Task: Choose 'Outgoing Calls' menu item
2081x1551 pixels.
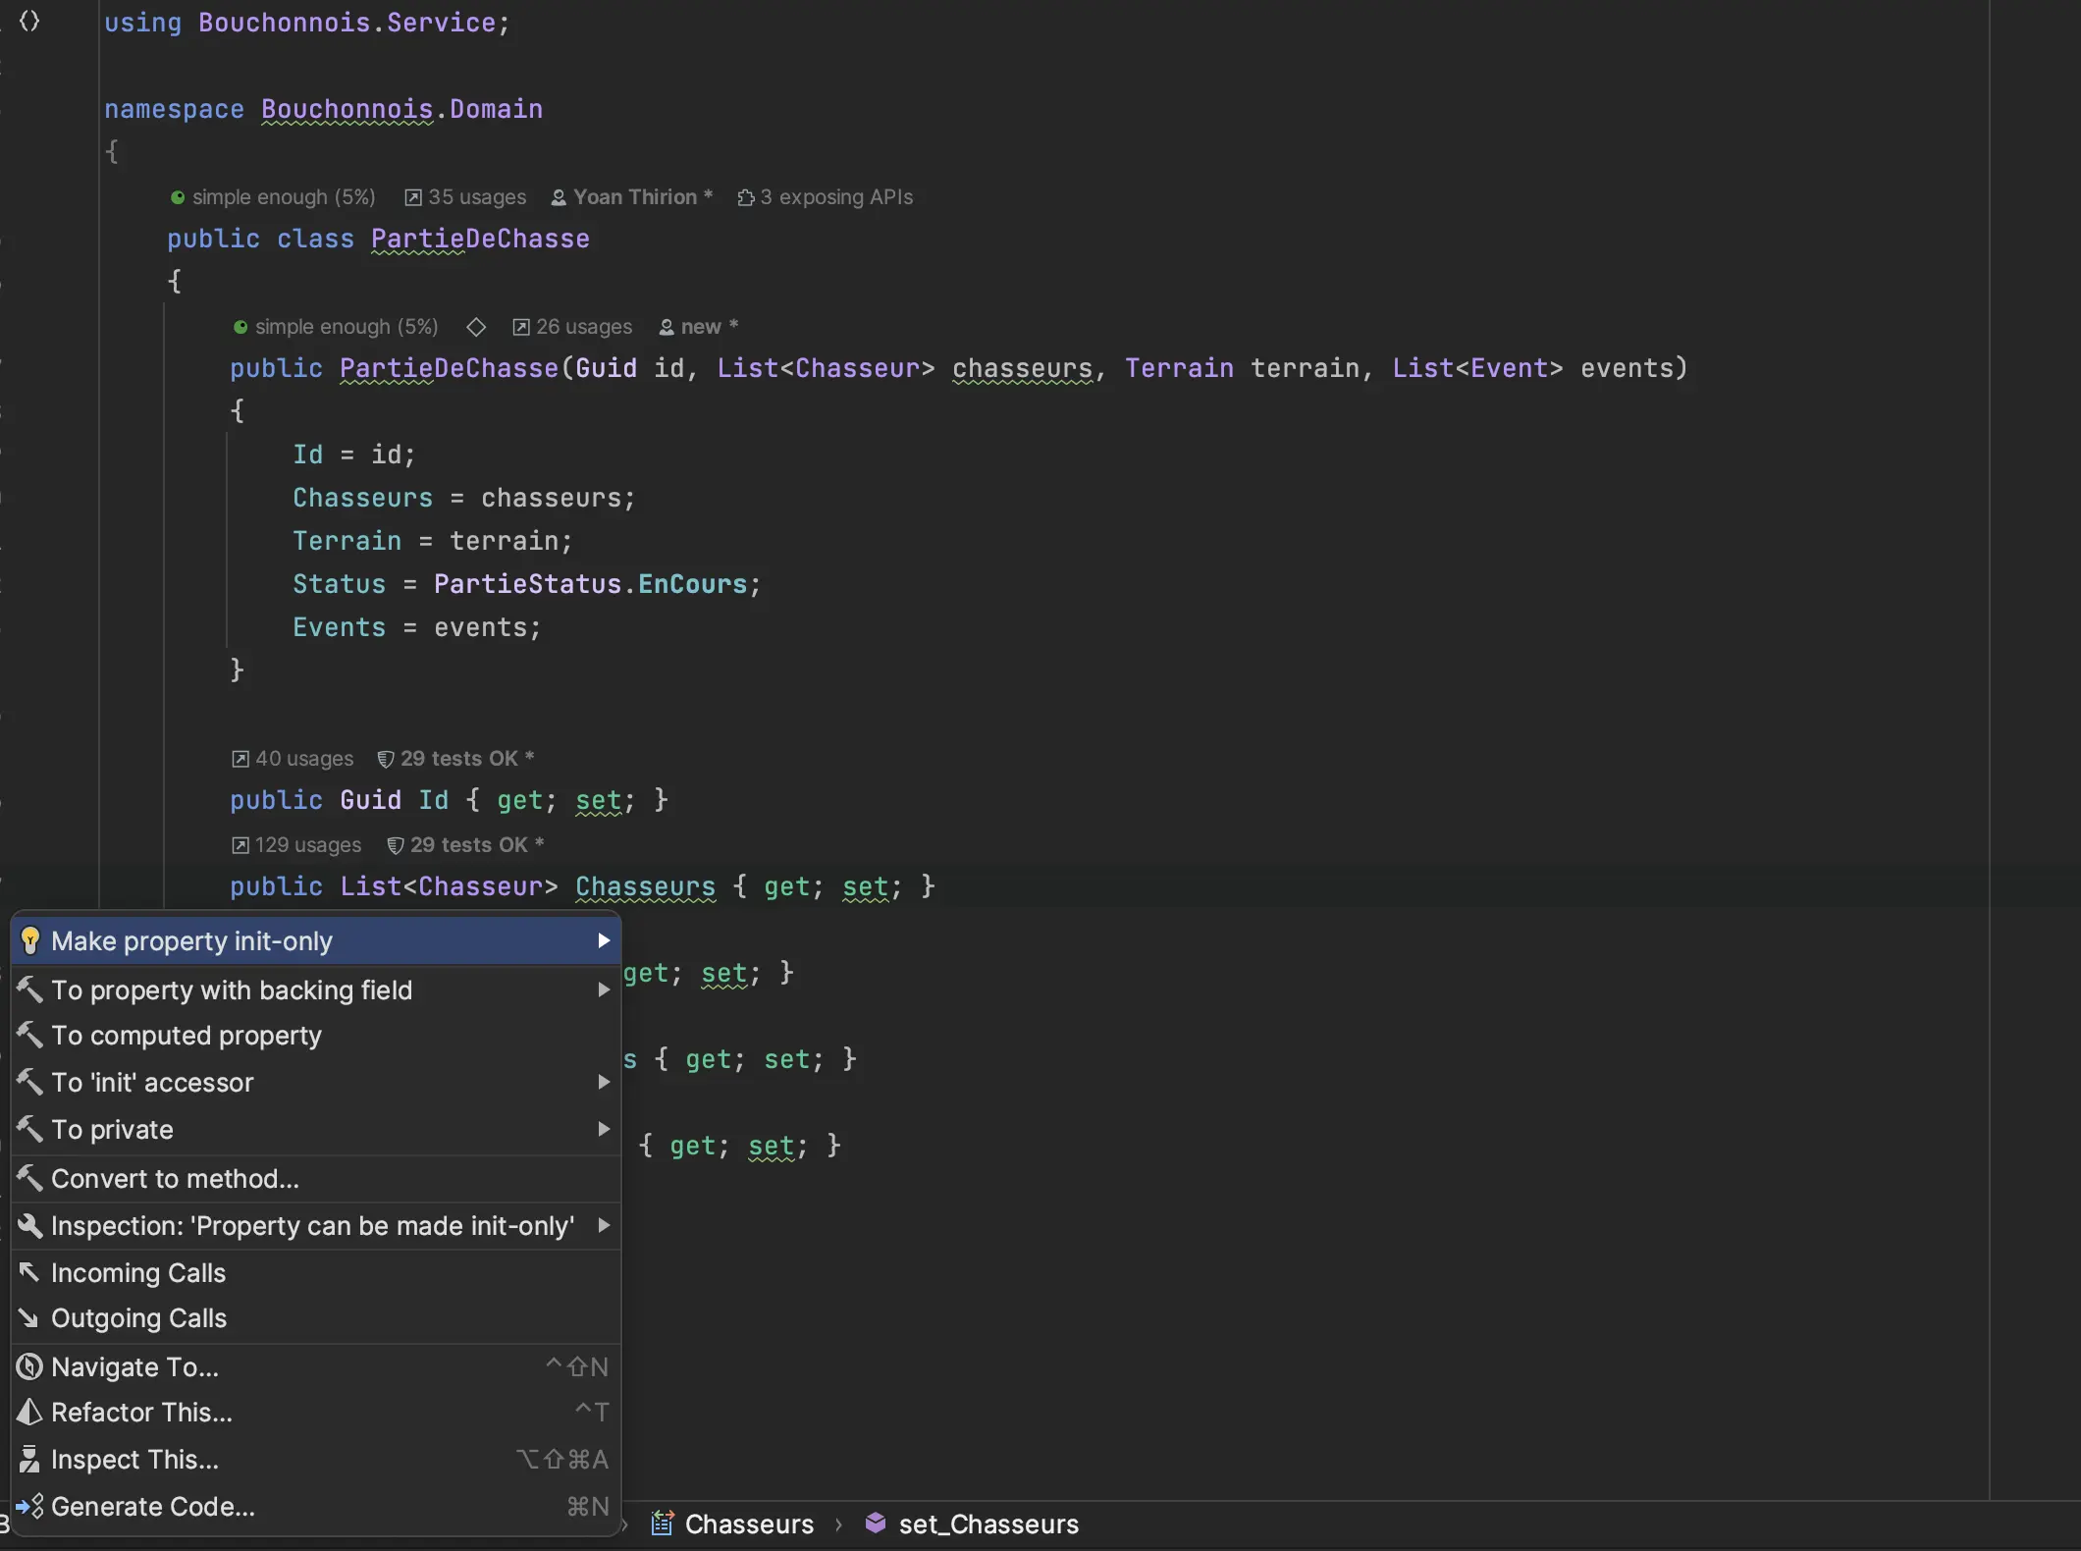Action: 138,1317
